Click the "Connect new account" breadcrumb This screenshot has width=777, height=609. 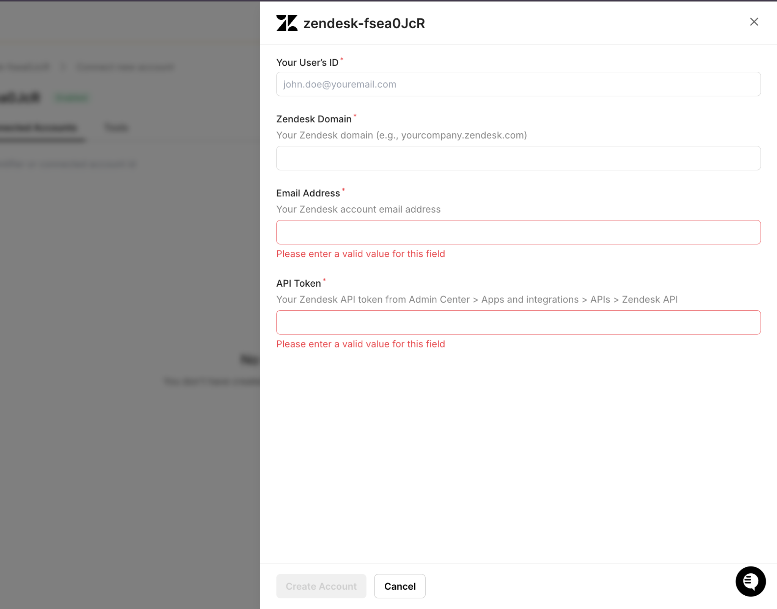pos(125,67)
